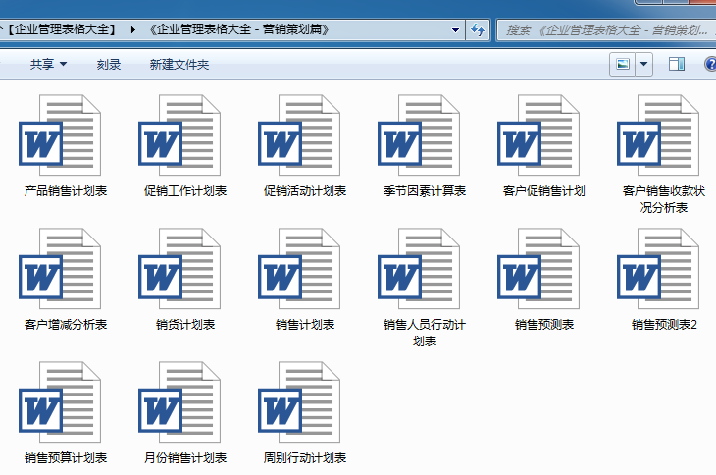Select the 促销活动计划表 Word document icon
This screenshot has height=475, width=716.
click(299, 135)
